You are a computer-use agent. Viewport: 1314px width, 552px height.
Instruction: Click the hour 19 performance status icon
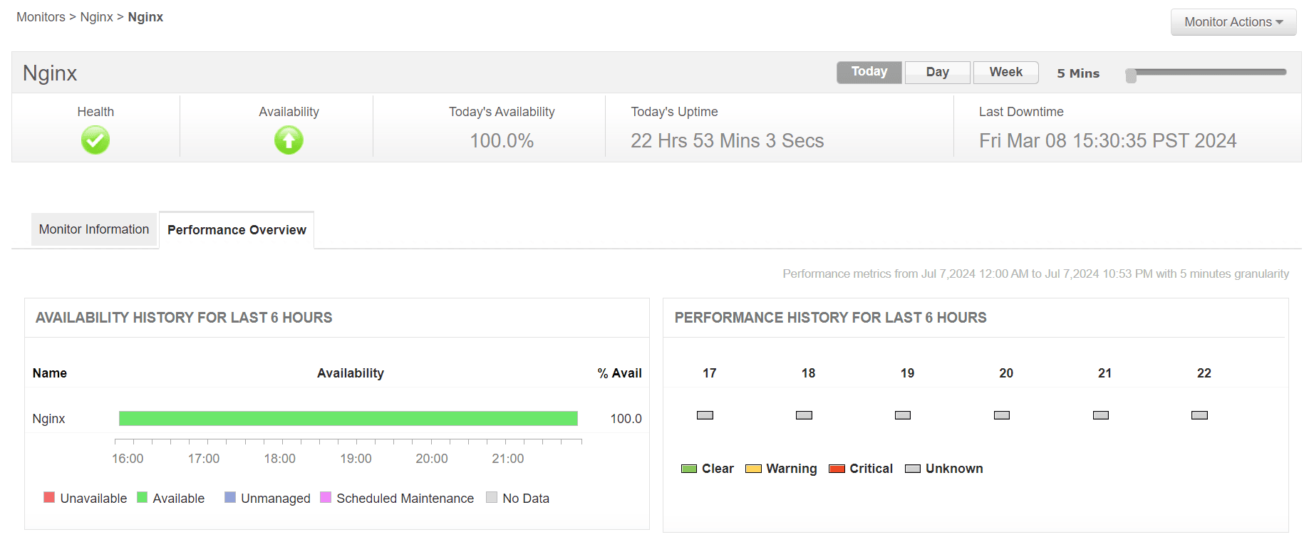coord(903,415)
